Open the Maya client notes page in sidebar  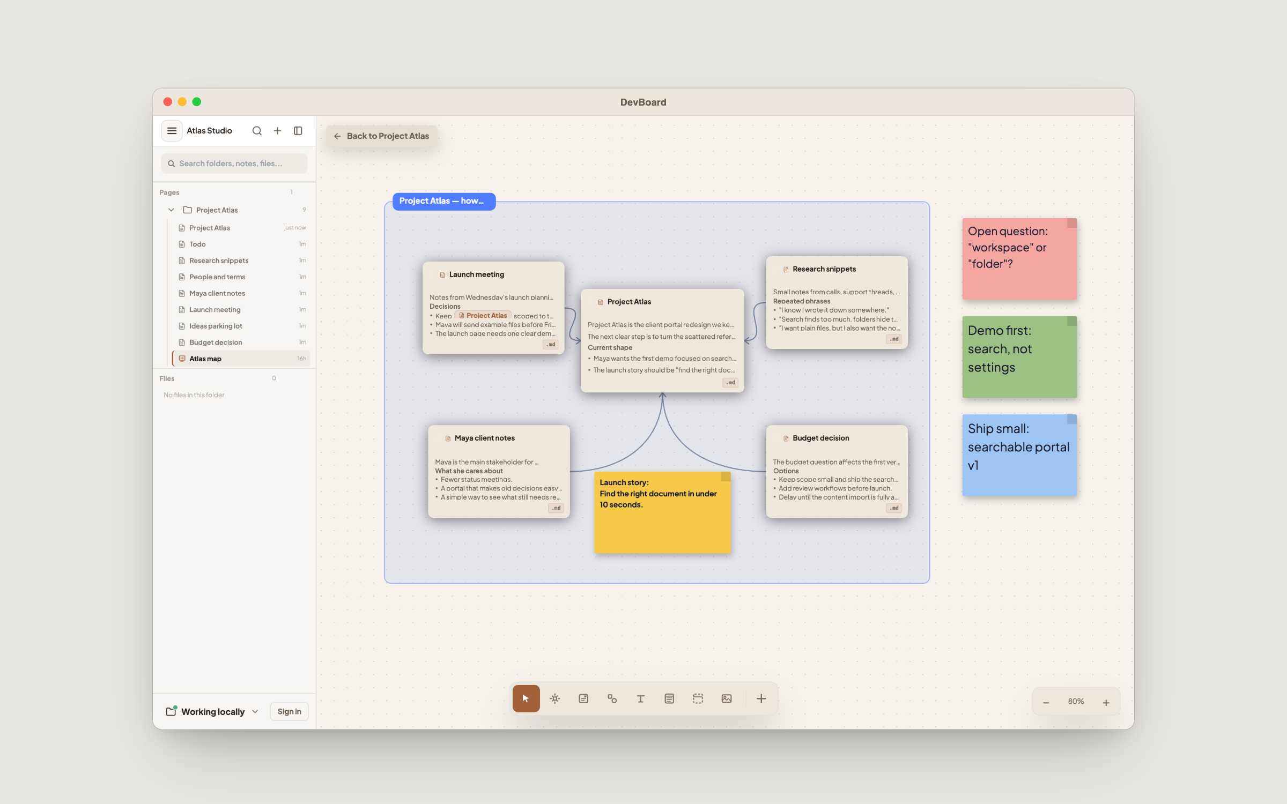[x=241, y=293]
